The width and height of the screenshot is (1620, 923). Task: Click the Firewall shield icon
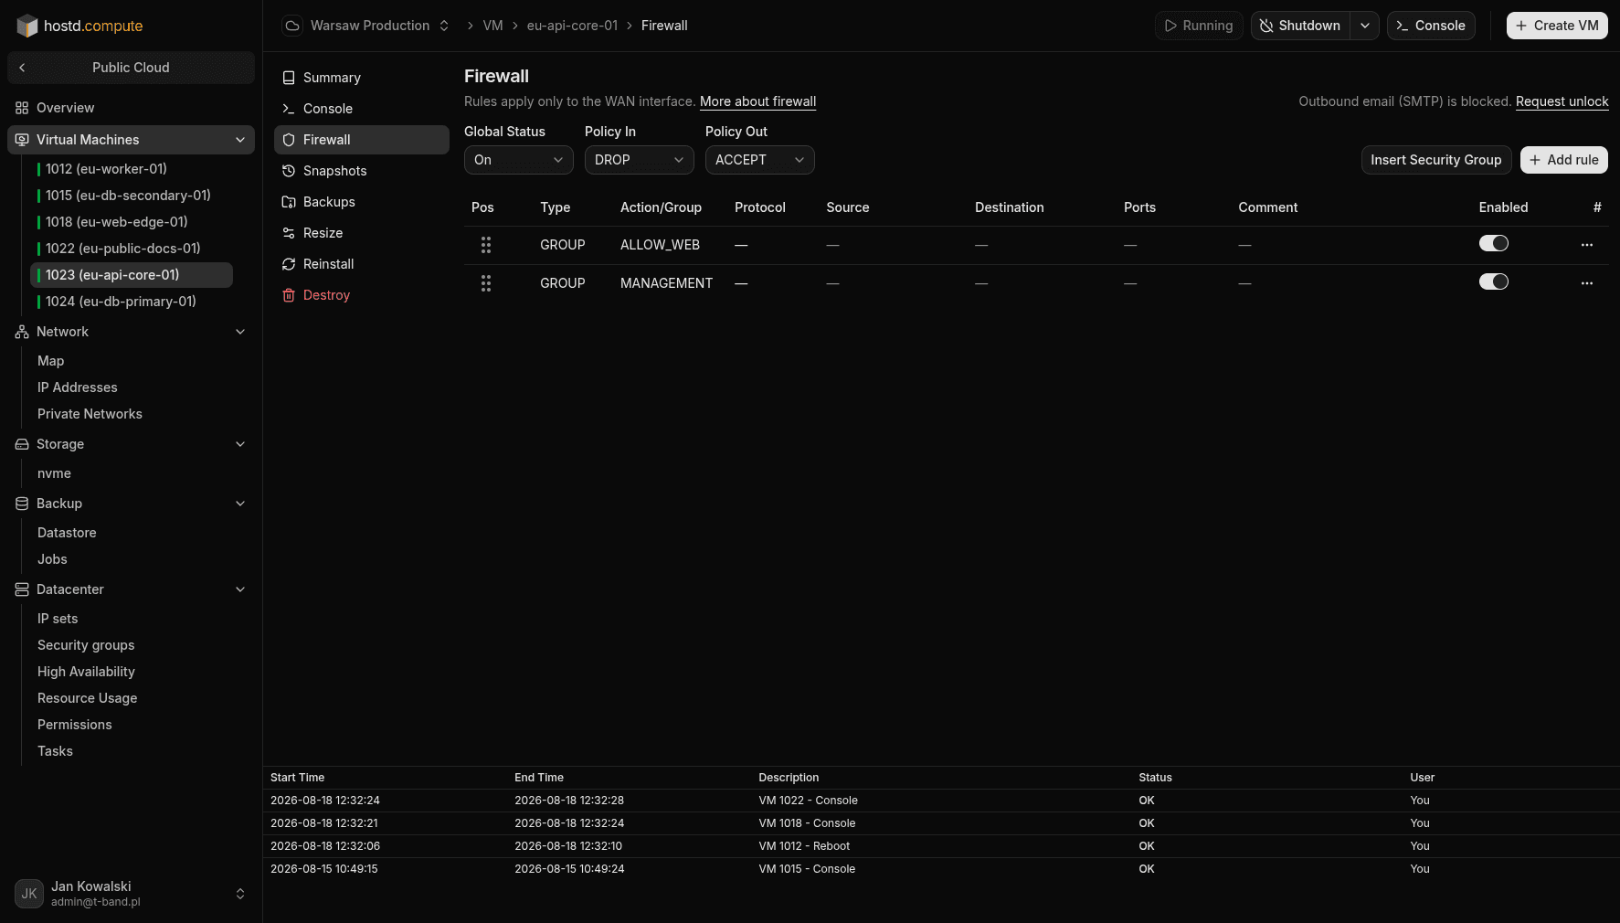click(x=289, y=140)
